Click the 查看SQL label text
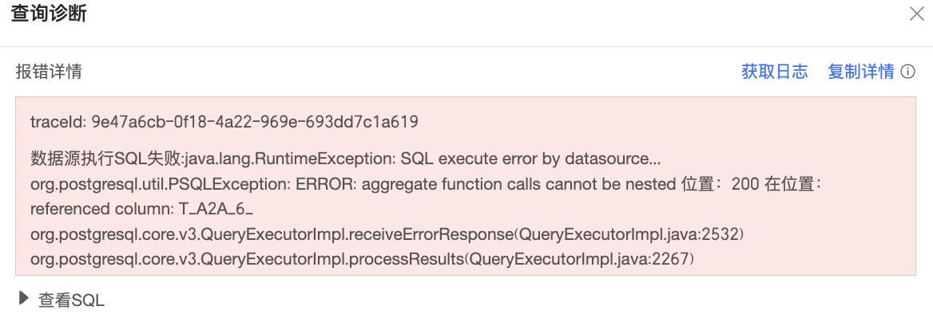 click(x=71, y=300)
